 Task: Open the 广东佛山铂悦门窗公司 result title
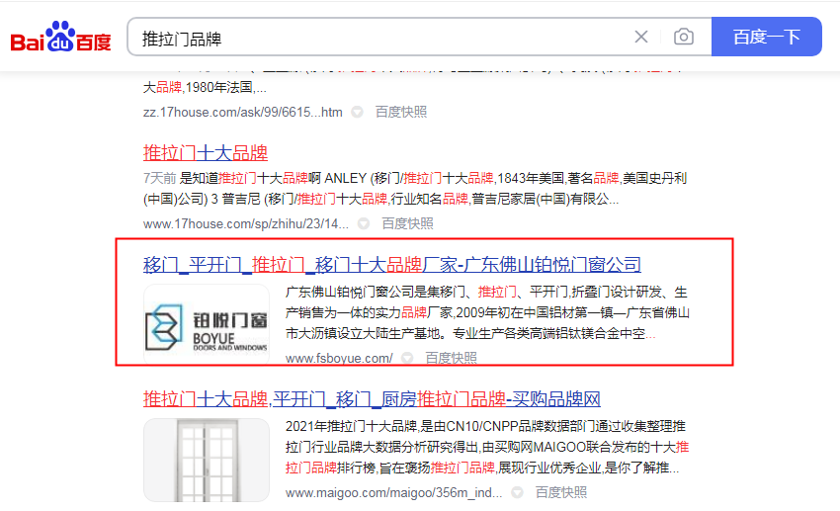point(392,265)
